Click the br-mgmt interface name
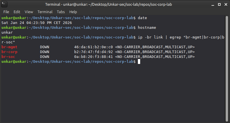Image resolution: width=230 pixels, height=123 pixels. (x=9, y=47)
